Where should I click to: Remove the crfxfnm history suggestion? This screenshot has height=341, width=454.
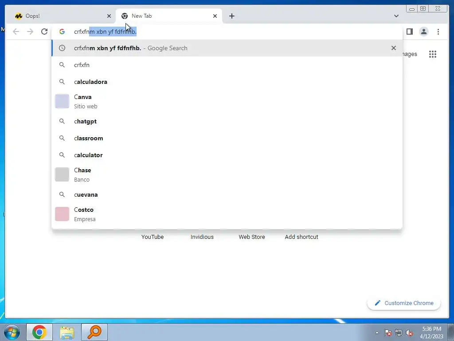(394, 48)
